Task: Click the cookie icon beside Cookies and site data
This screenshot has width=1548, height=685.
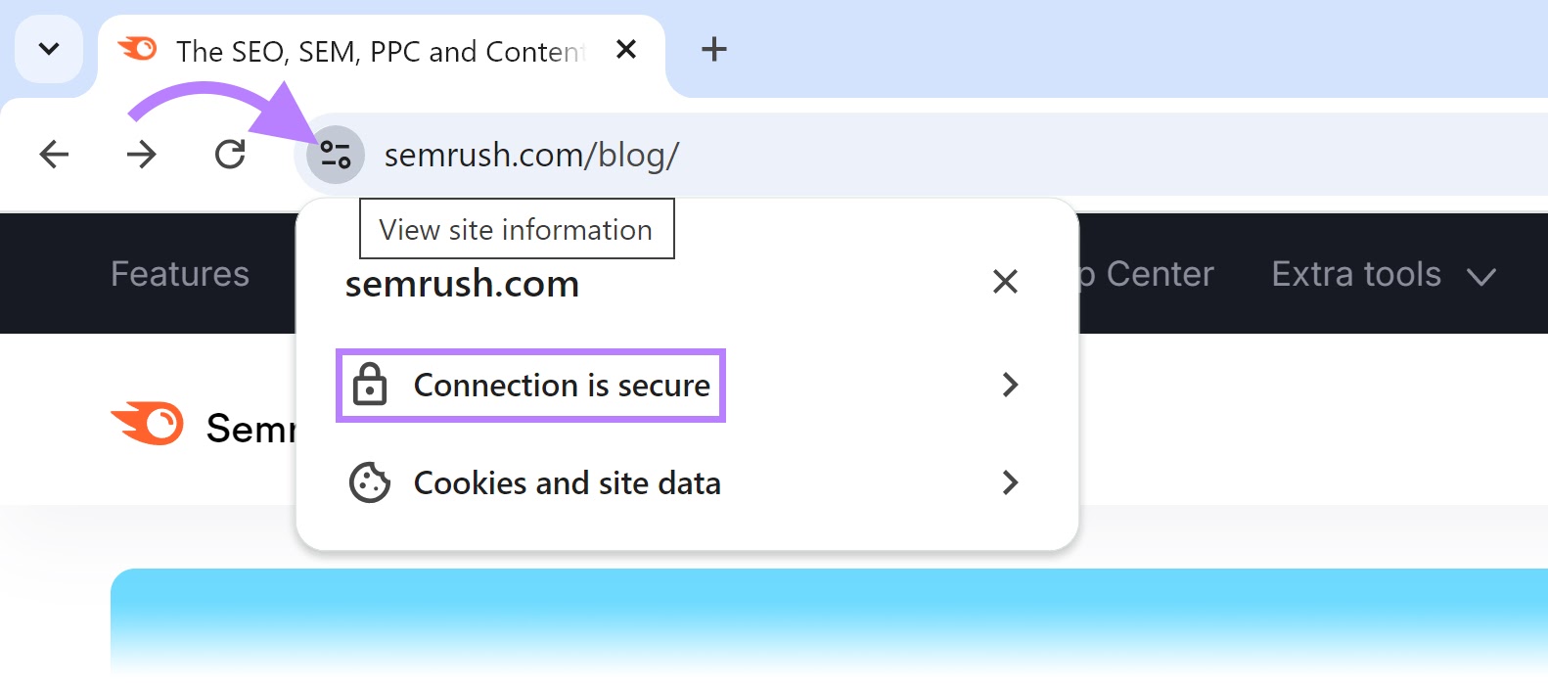Action: point(371,481)
